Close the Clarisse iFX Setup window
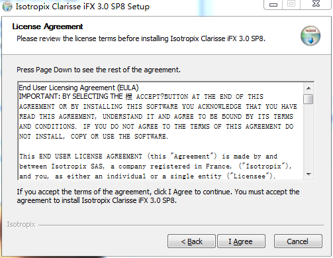333x258 pixels. (316, 4)
